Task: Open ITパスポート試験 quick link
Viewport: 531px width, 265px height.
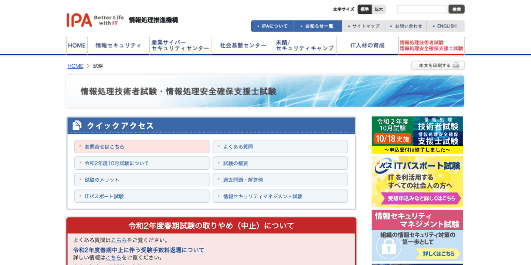Action: [x=142, y=196]
